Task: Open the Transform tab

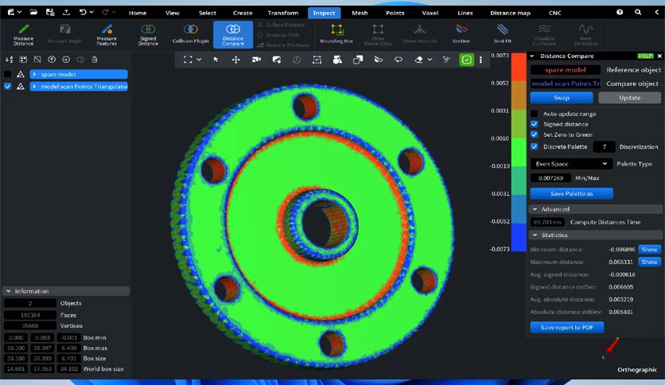Action: (283, 13)
